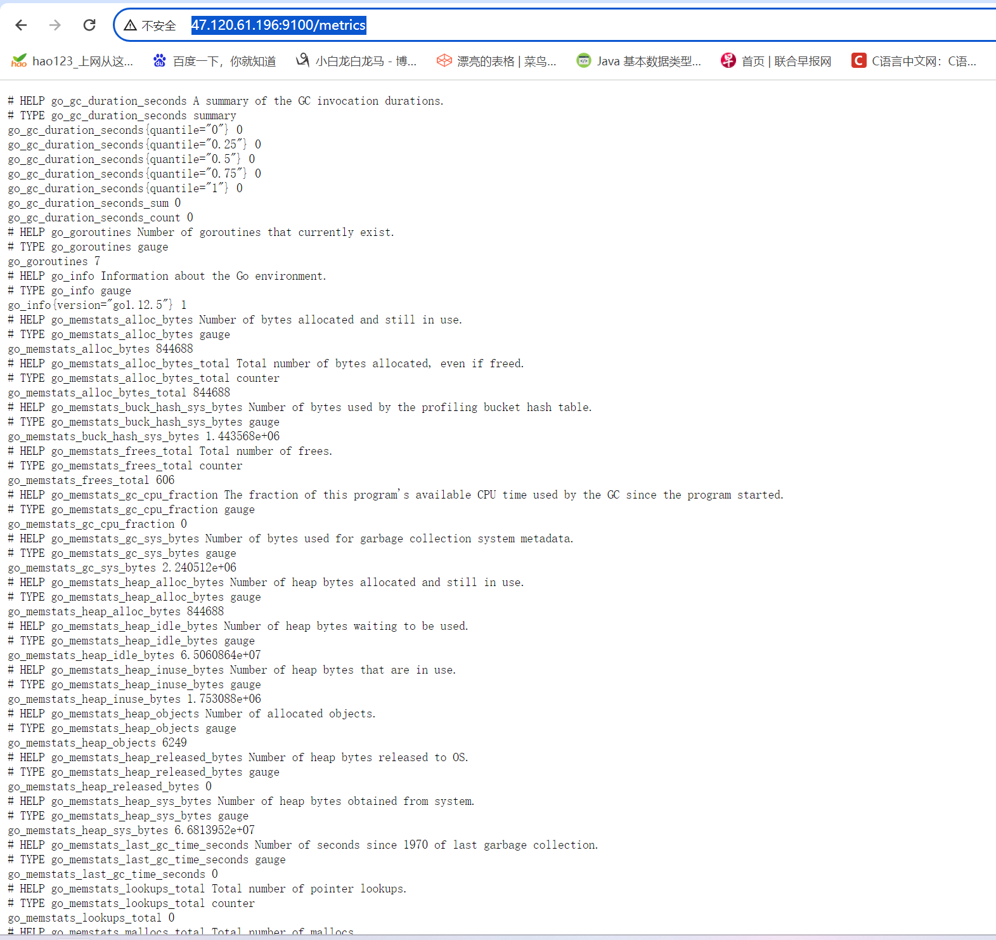Focus address bar URL 47.120.61.196:9100/metrics
996x940 pixels.
point(278,25)
